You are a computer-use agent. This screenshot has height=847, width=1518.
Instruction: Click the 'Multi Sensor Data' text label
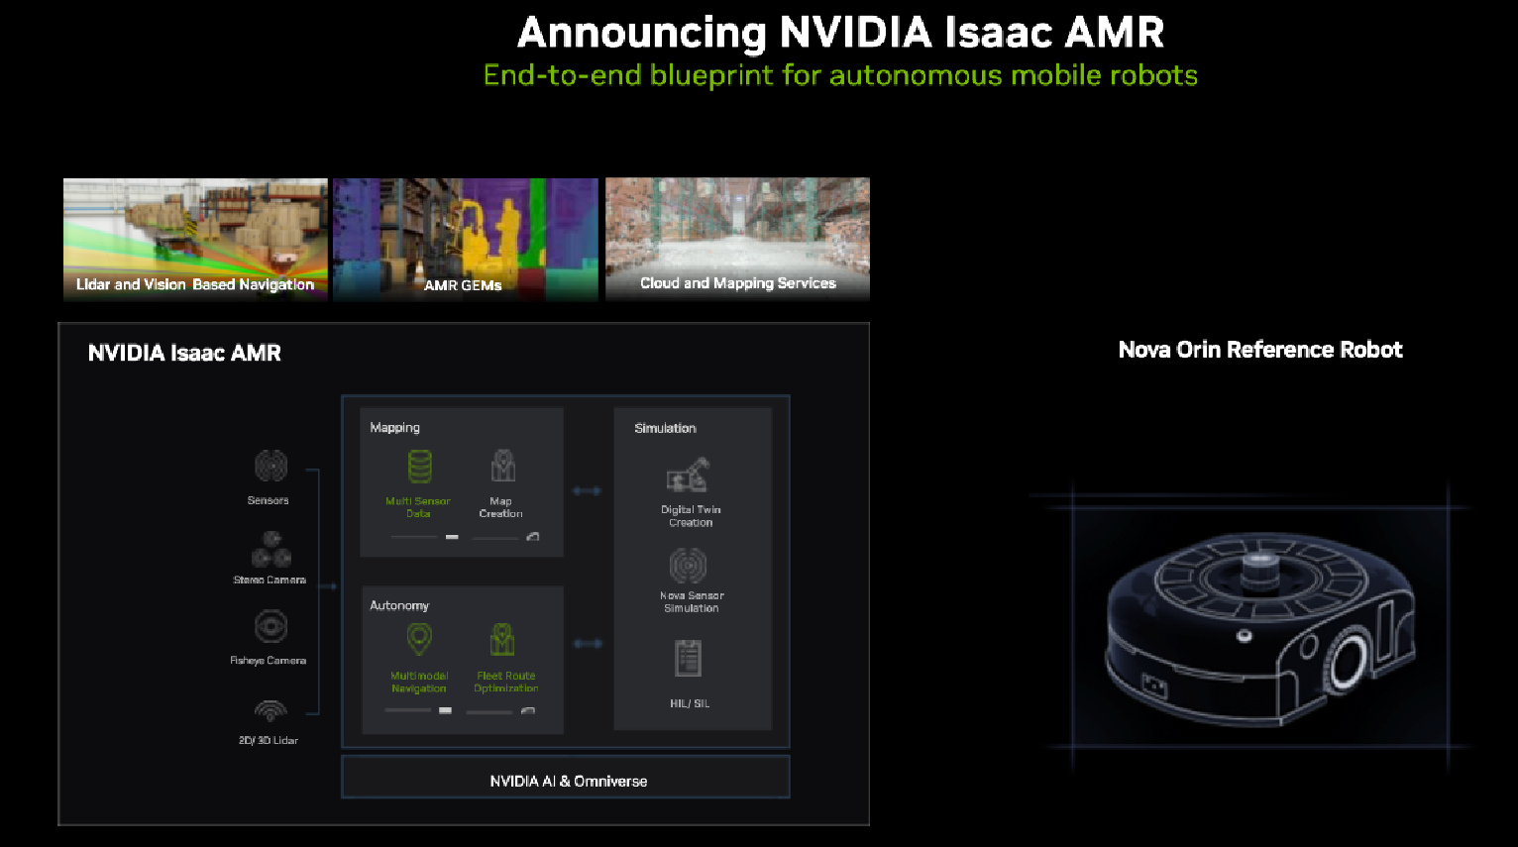click(x=418, y=507)
